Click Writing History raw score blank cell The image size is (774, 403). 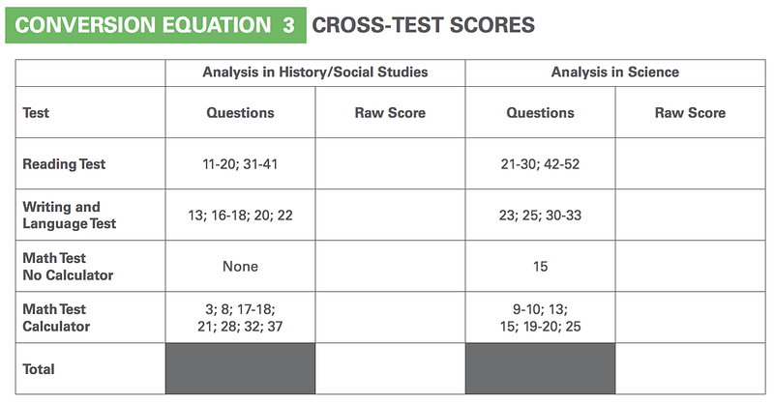(x=390, y=216)
